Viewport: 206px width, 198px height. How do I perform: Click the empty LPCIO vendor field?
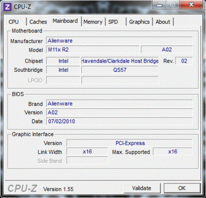[x=63, y=80]
